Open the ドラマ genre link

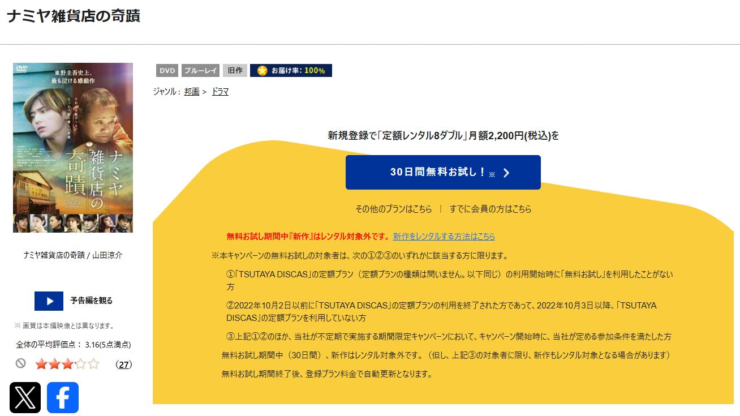coord(220,91)
